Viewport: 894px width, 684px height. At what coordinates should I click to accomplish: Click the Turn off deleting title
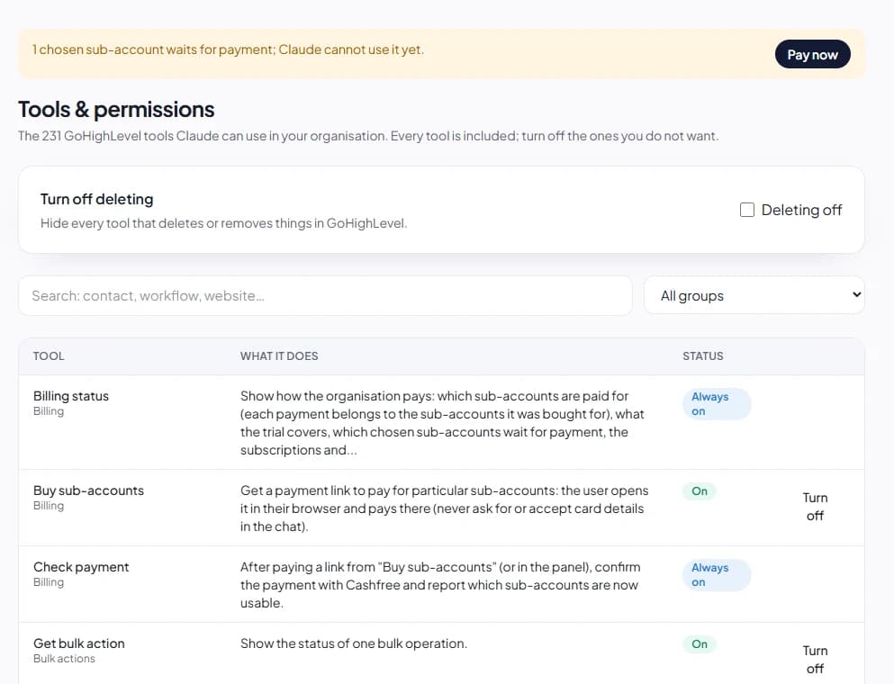(97, 200)
